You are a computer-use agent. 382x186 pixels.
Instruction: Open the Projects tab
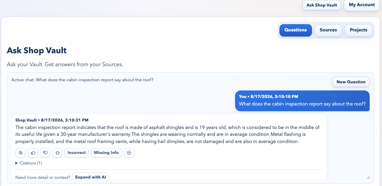coord(358,30)
